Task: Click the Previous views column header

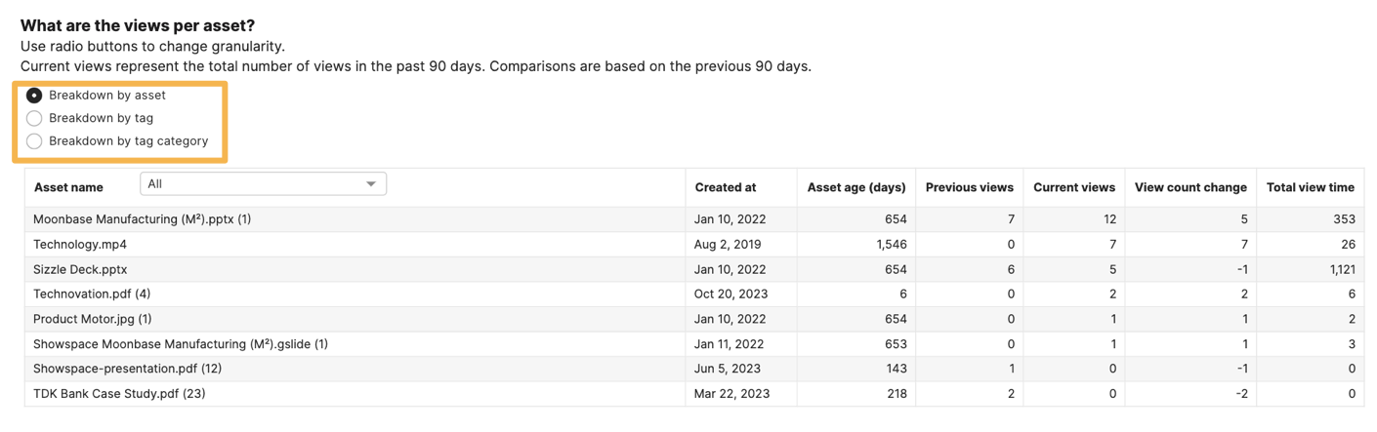Action: (x=970, y=187)
